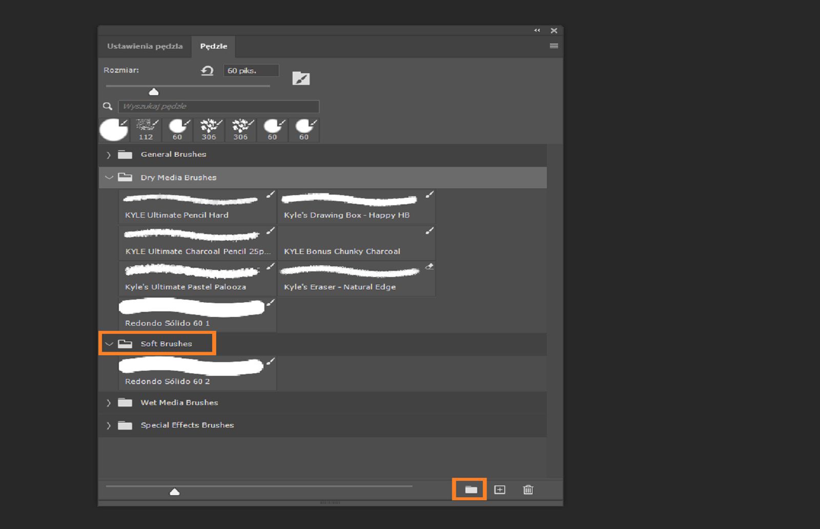Expand the General Brushes folder chevron
The height and width of the screenshot is (529, 820).
pos(109,155)
